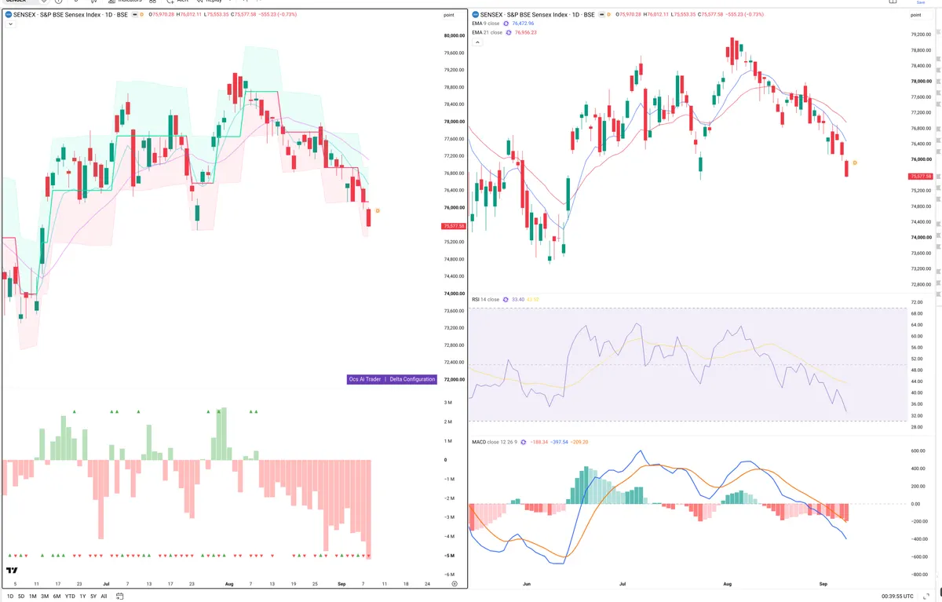Click the Ocs Ai Trader label
942x602 pixels.
[365, 379]
